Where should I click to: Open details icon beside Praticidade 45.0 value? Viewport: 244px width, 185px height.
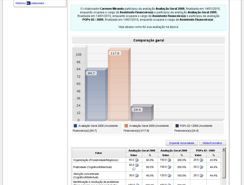(137, 165)
